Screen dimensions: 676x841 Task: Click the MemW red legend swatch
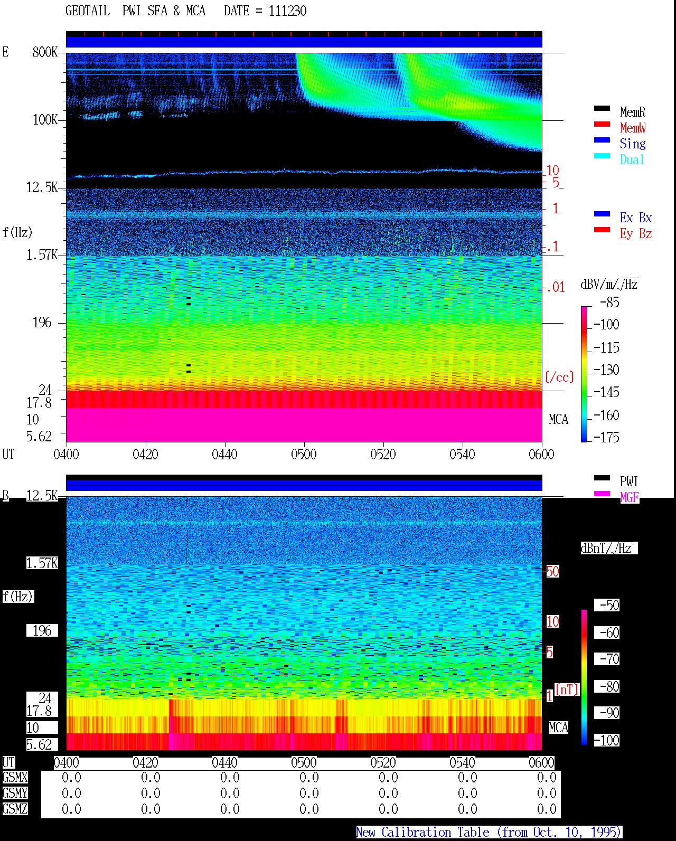click(602, 124)
